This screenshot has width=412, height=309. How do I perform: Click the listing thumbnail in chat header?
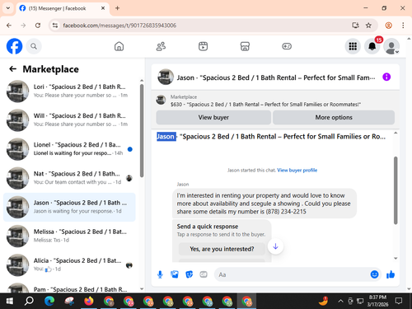(166, 77)
